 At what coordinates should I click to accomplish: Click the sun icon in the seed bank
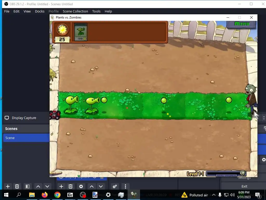pos(62,30)
